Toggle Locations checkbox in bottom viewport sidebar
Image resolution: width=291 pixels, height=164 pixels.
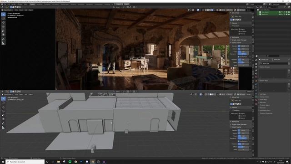[x=240, y=116]
